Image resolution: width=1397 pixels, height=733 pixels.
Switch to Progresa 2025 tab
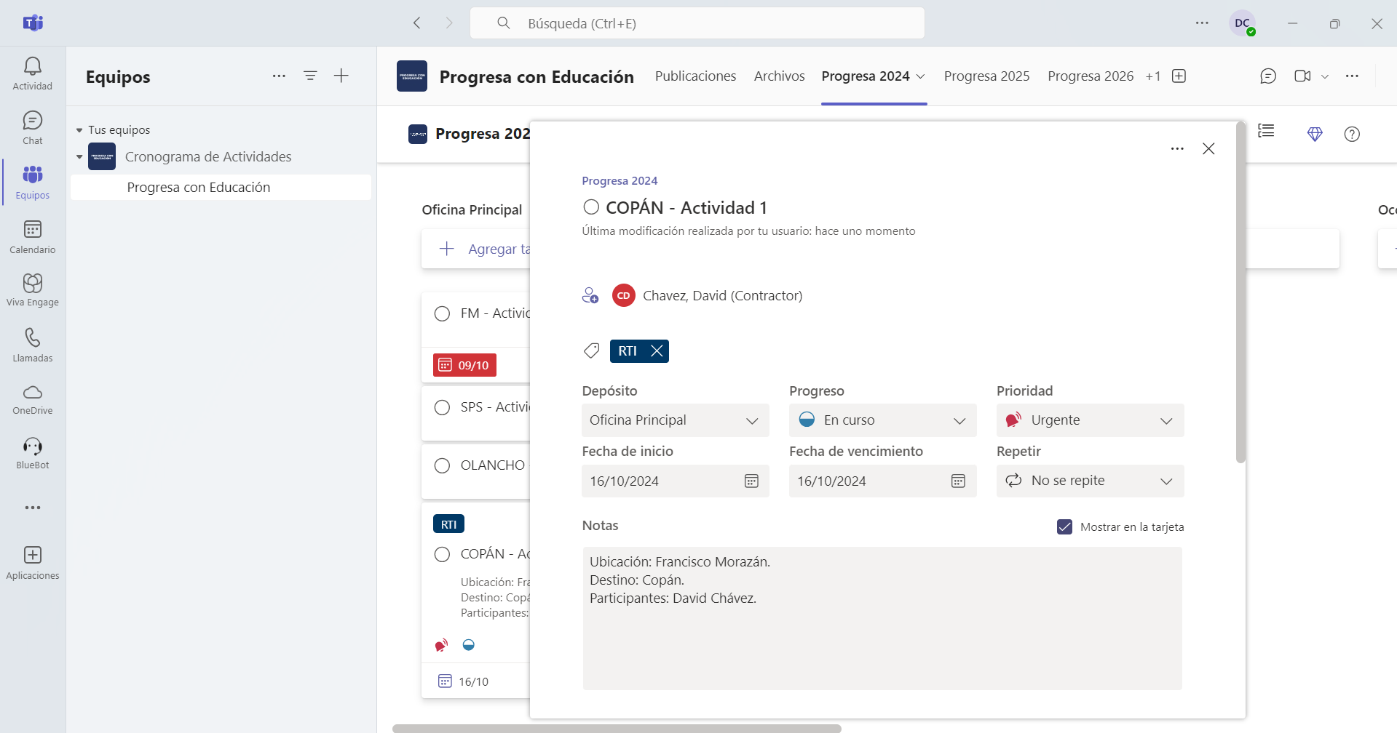coord(986,76)
